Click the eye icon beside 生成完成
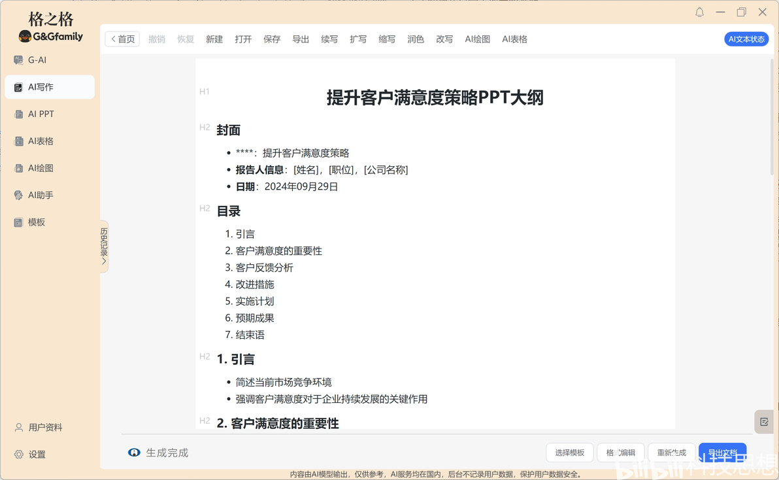Image resolution: width=779 pixels, height=480 pixels. click(134, 453)
